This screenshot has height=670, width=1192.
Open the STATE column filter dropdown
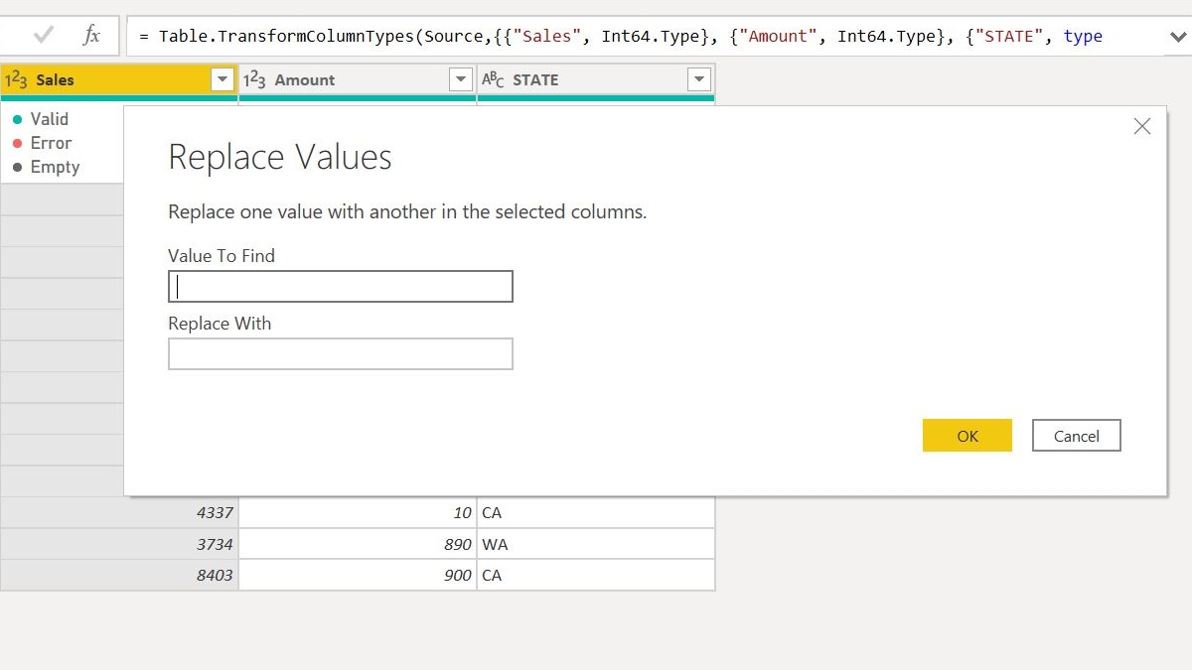tap(699, 79)
